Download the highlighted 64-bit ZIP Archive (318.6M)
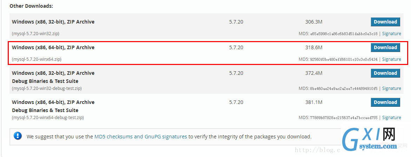This screenshot has height=157, width=411. pyautogui.click(x=385, y=48)
